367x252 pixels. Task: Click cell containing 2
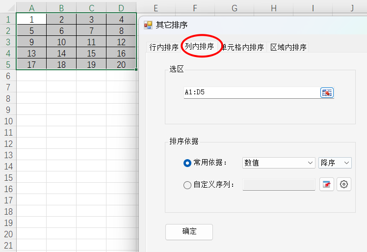pos(61,19)
